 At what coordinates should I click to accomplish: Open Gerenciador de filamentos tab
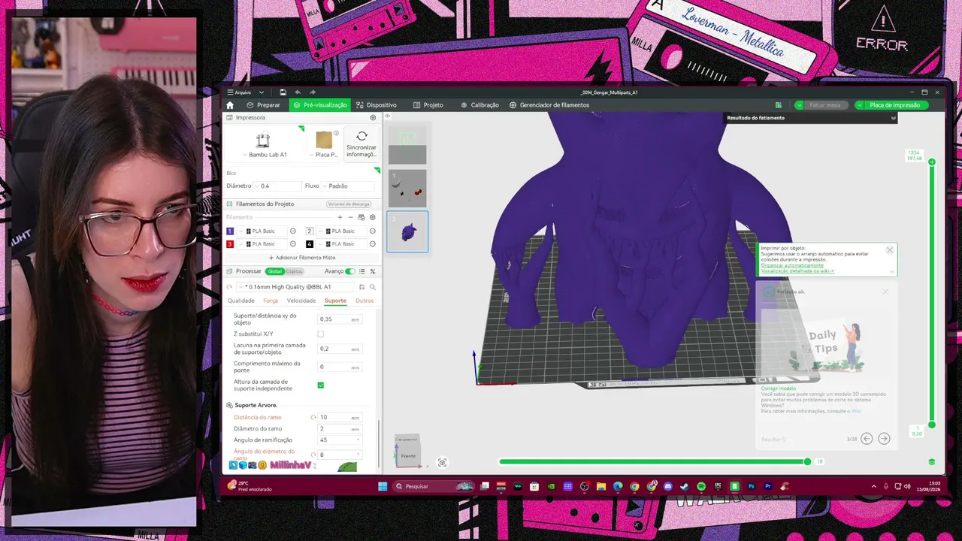[x=549, y=105]
